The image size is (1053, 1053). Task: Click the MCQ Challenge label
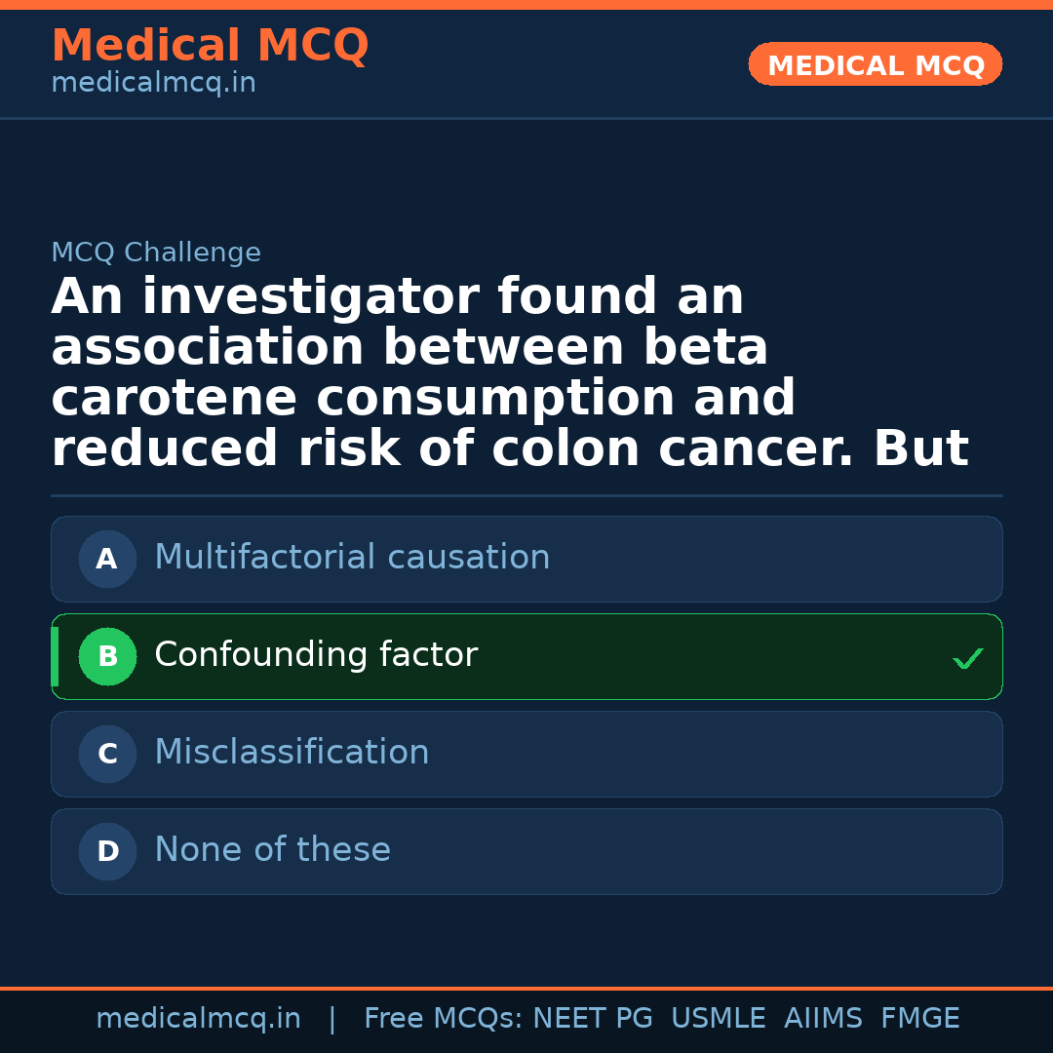(x=156, y=253)
